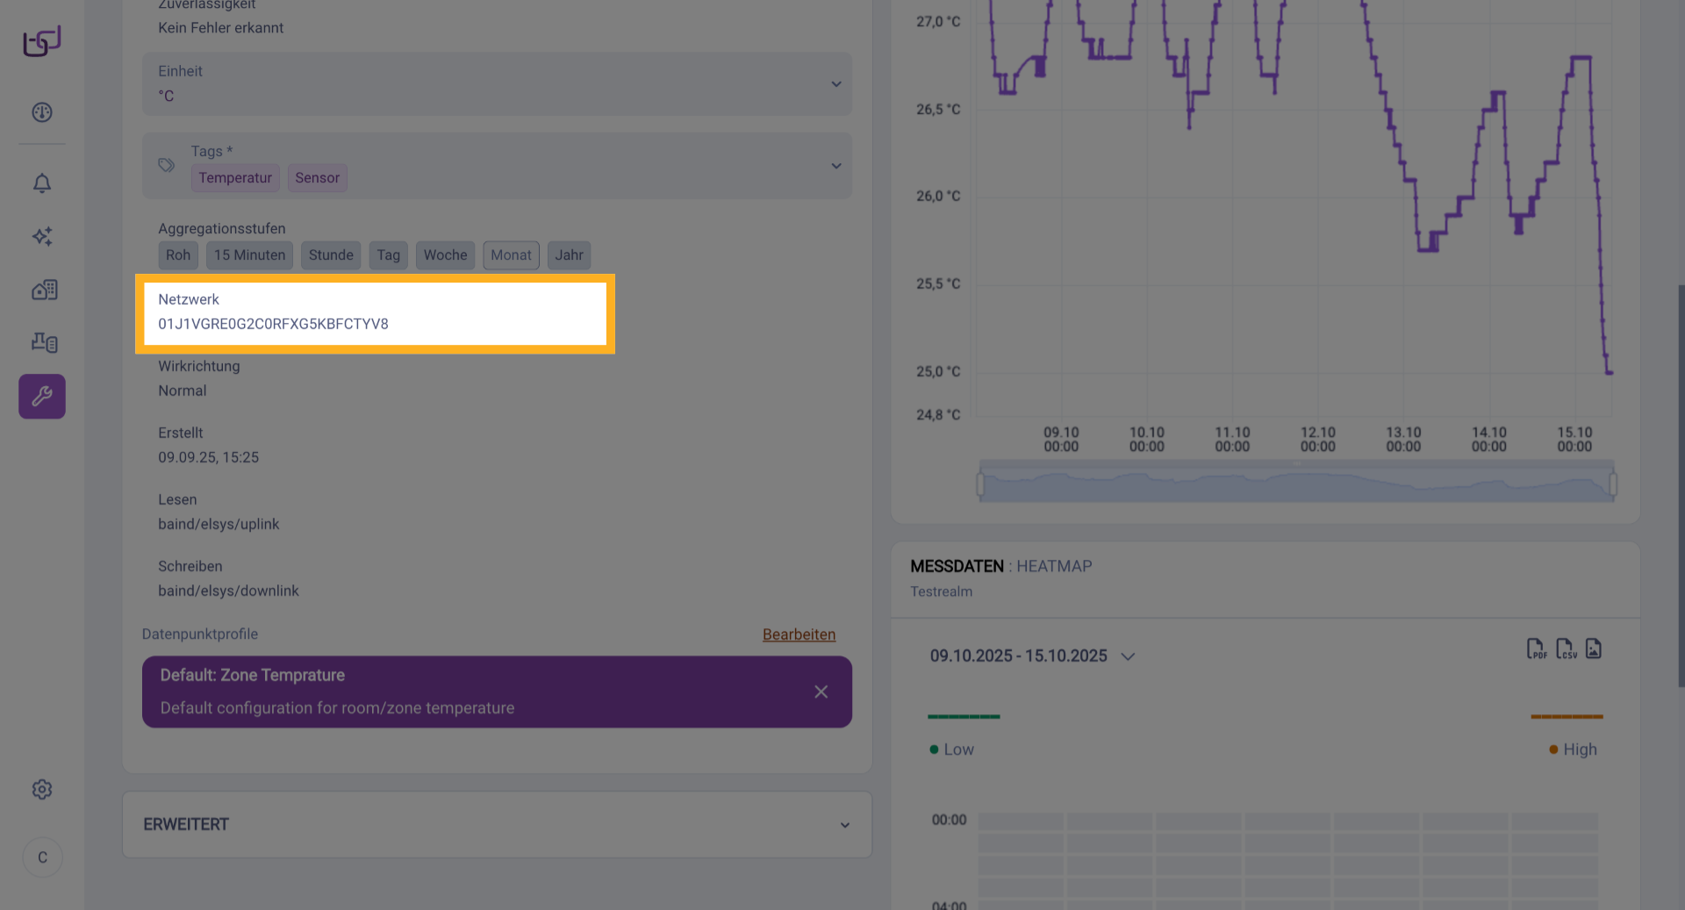Click the wrench tools icon in sidebar
This screenshot has width=1685, height=910.
[42, 397]
